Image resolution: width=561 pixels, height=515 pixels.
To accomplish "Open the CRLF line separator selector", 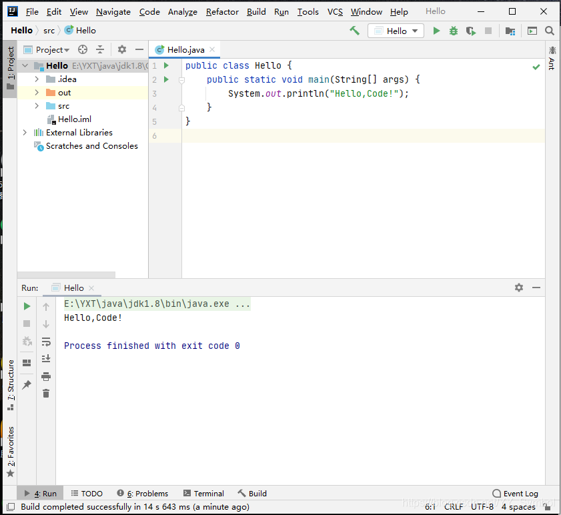I will point(454,507).
